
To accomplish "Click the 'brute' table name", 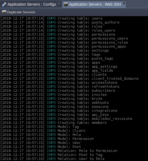I will 97,99.
